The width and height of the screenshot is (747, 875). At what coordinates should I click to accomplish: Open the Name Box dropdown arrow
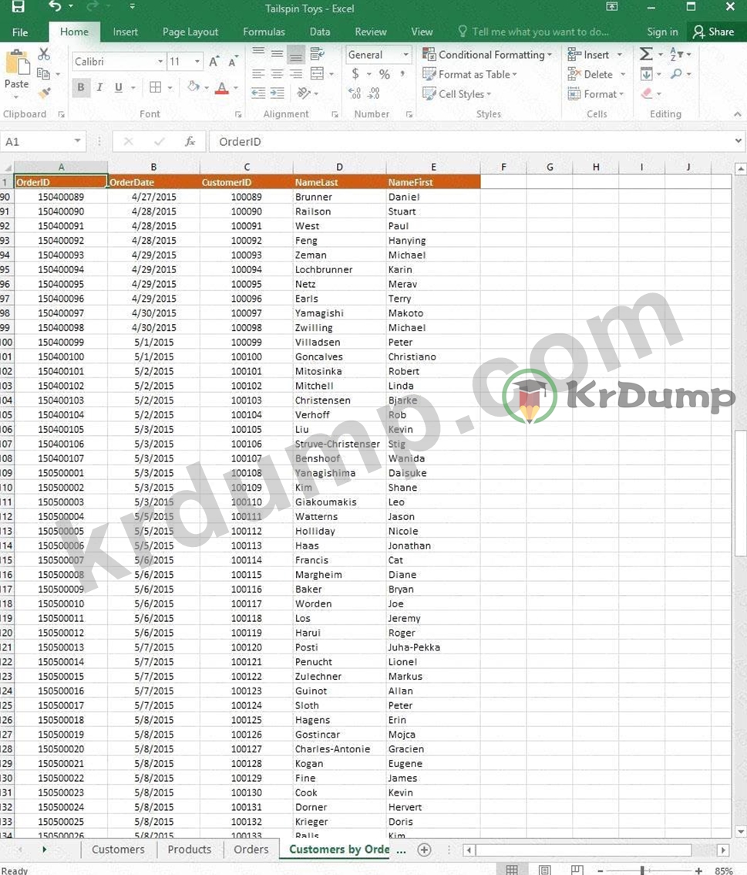point(78,141)
